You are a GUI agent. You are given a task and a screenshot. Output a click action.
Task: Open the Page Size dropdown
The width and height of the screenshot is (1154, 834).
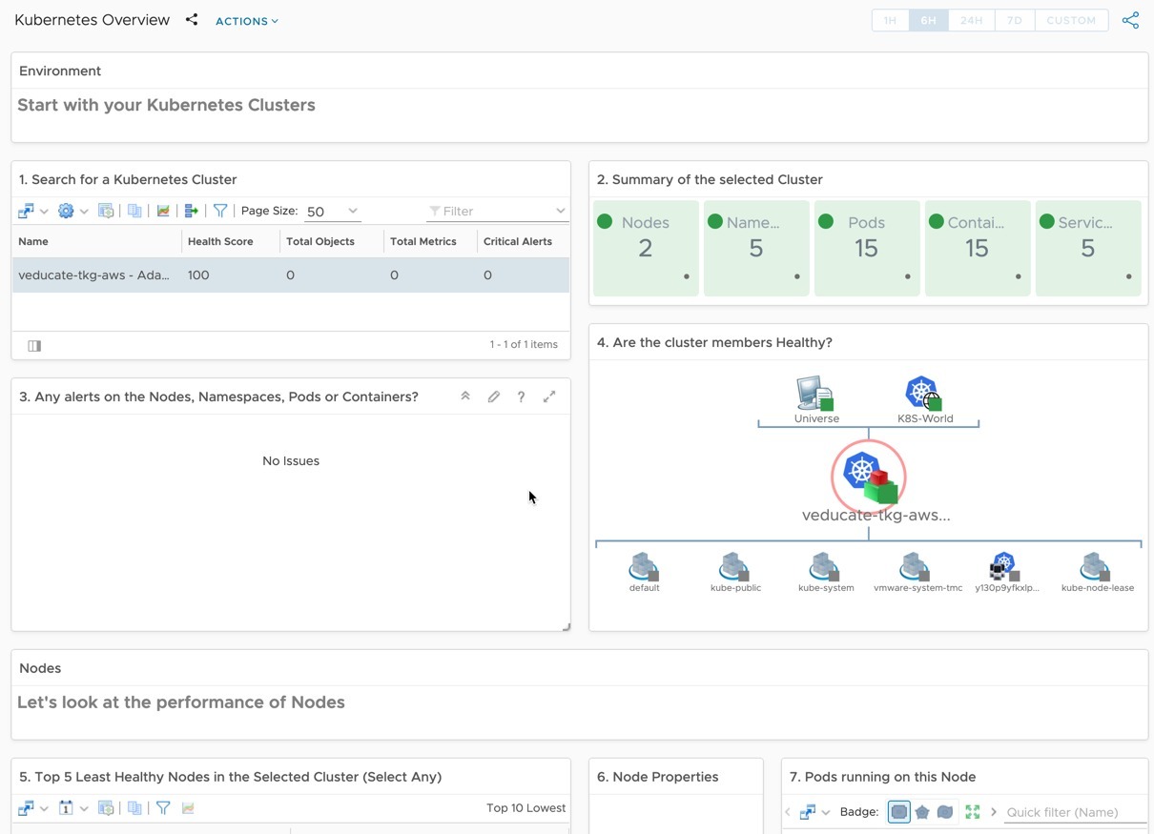tap(332, 212)
